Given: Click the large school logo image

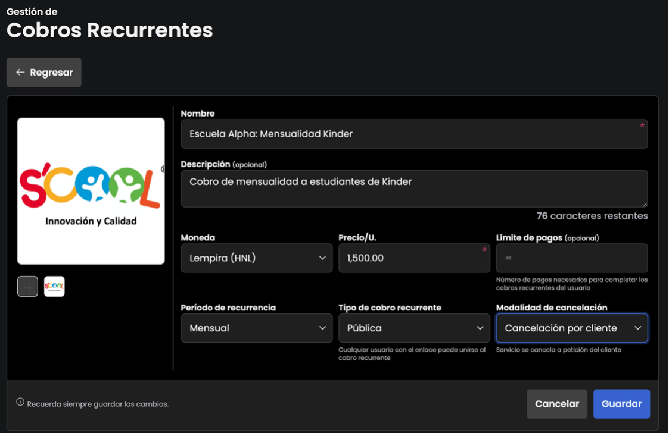Looking at the screenshot, I should 91,191.
